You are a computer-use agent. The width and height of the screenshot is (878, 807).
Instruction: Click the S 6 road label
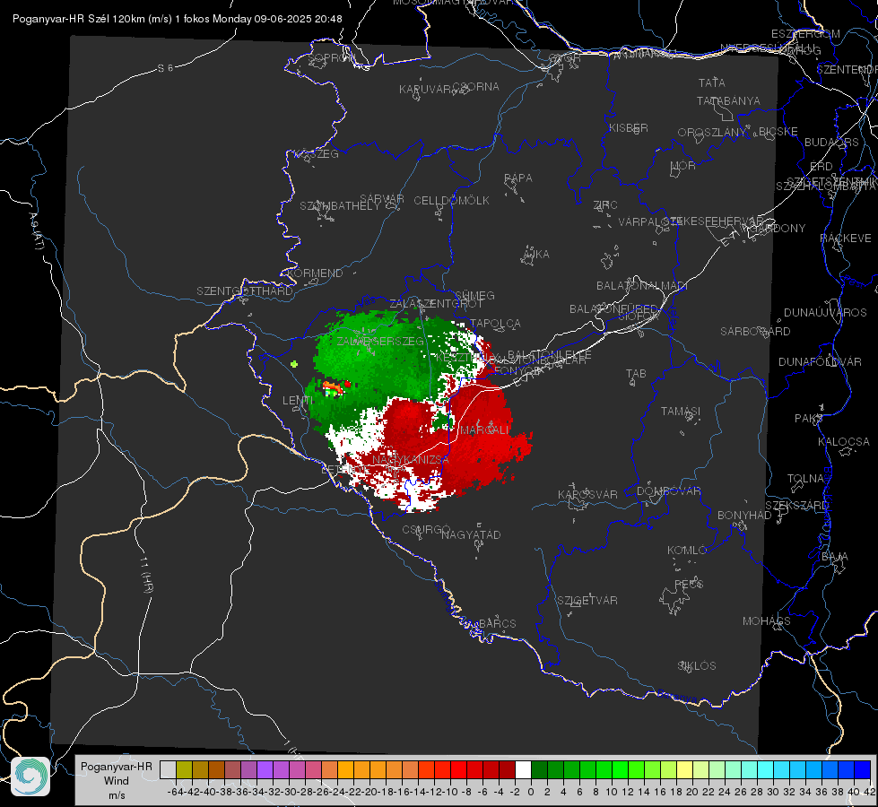click(x=165, y=68)
